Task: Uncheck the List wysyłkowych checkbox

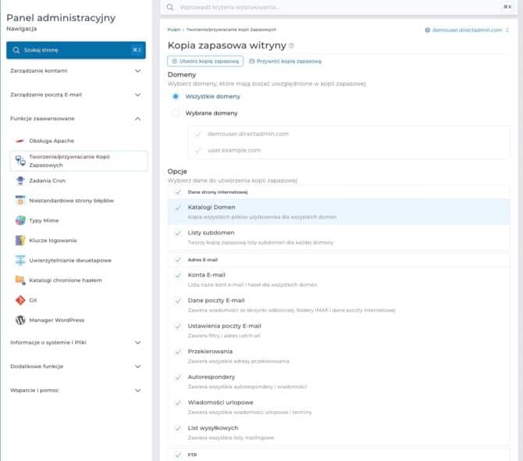Action: 178,428
